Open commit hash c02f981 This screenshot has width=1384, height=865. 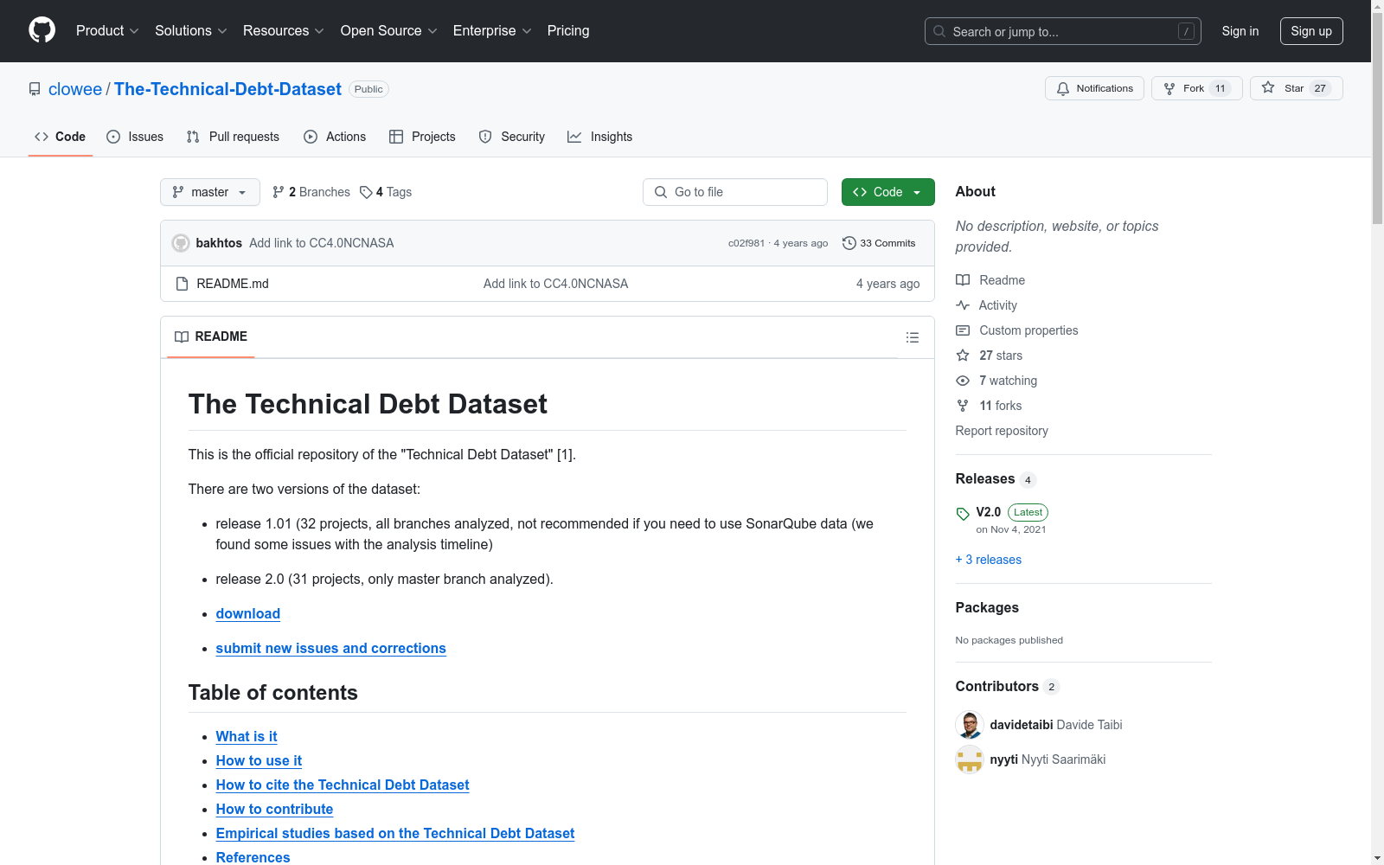coord(746,243)
